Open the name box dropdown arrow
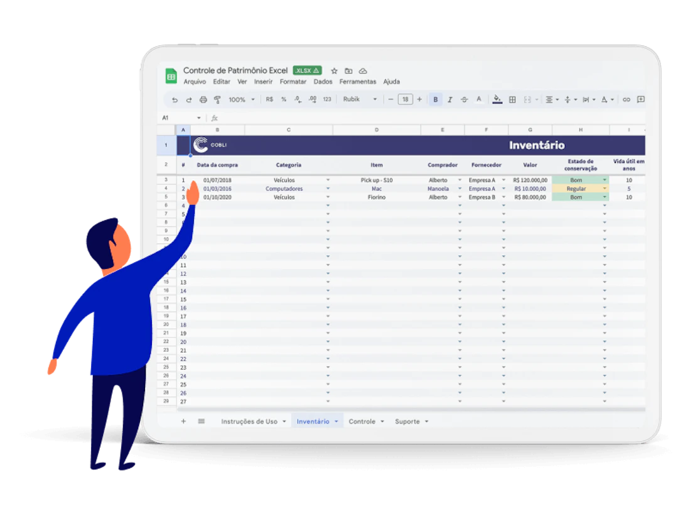The height and width of the screenshot is (516, 678). pyautogui.click(x=198, y=118)
